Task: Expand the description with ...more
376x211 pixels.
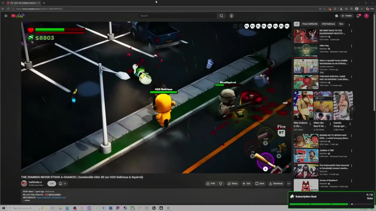Action: pos(26,200)
